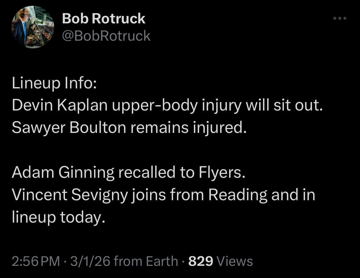Click the "from Earth" location text
Viewport: 360px width, 278px height.
pos(146,261)
